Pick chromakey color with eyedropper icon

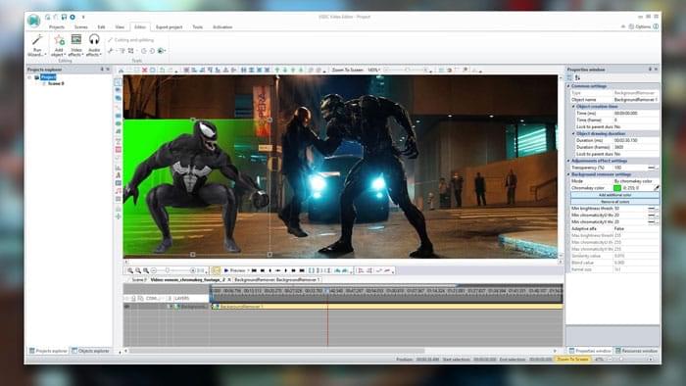[657, 188]
